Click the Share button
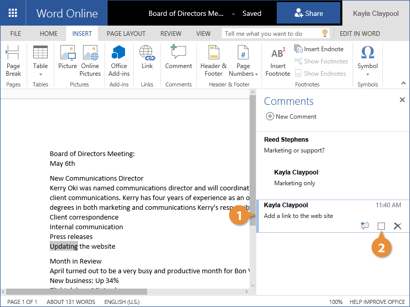This screenshot has height=307, width=410. [x=309, y=13]
